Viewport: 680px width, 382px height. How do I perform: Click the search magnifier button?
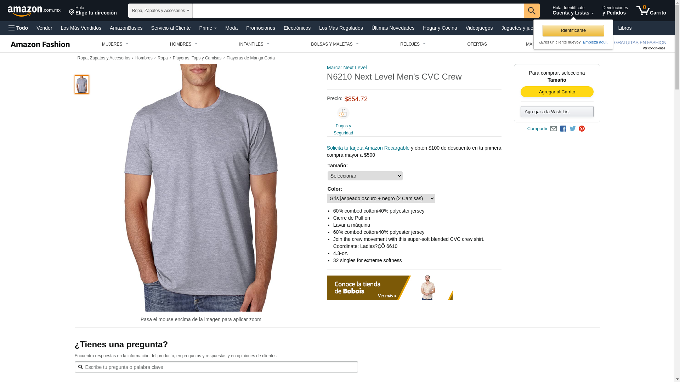532,11
